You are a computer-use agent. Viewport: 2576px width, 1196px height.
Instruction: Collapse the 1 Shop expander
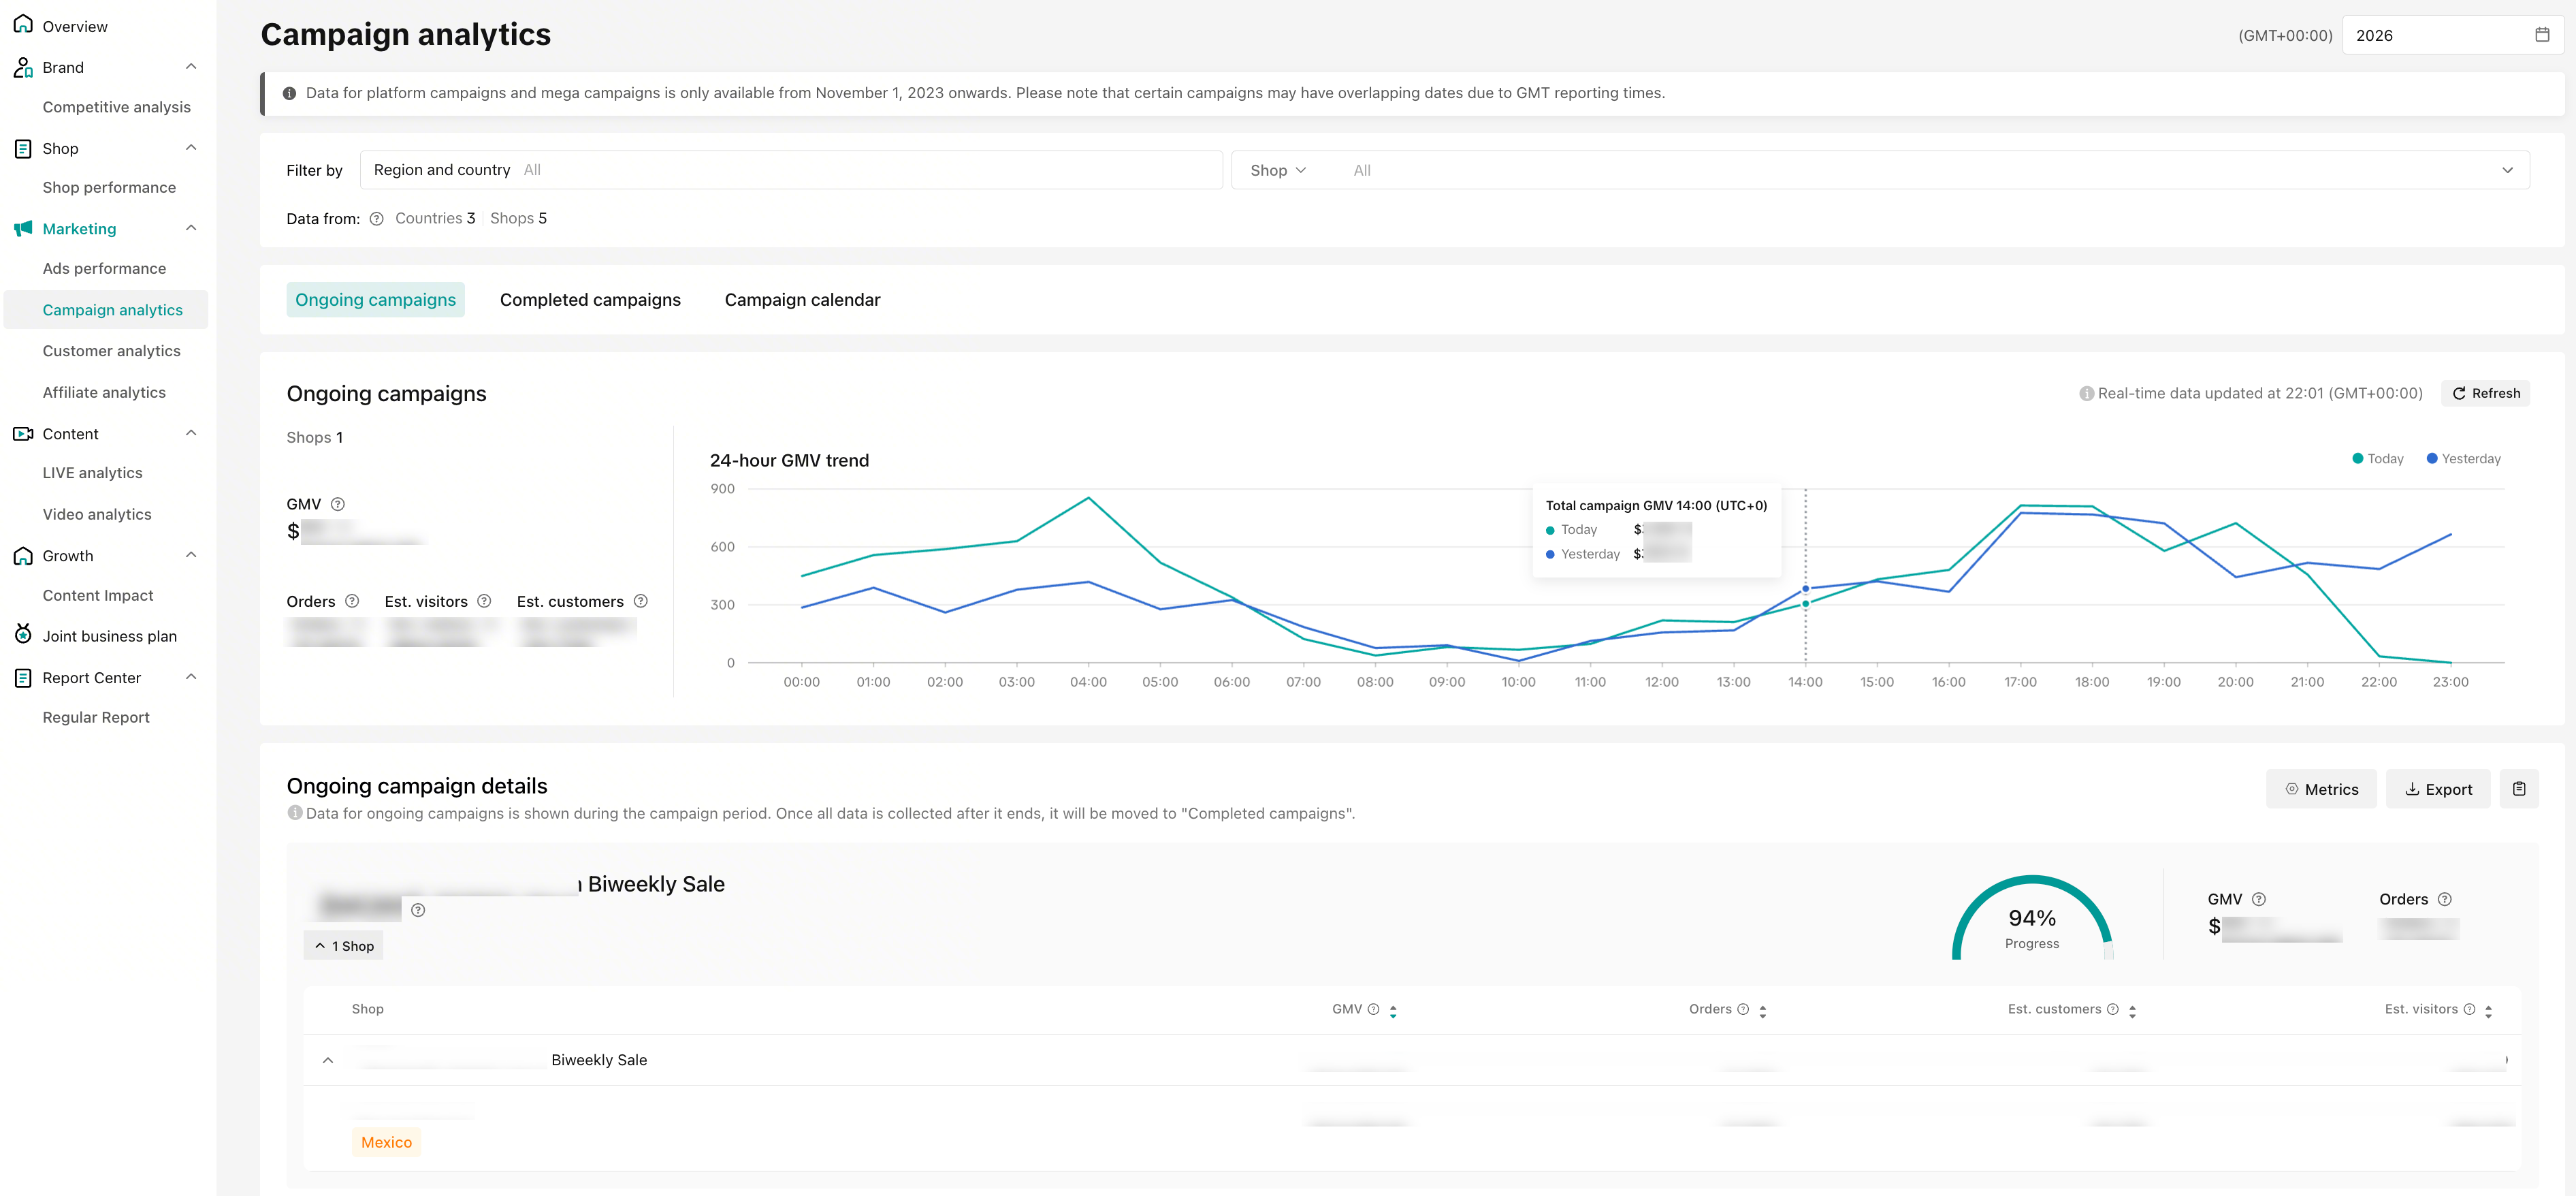pyautogui.click(x=344, y=946)
